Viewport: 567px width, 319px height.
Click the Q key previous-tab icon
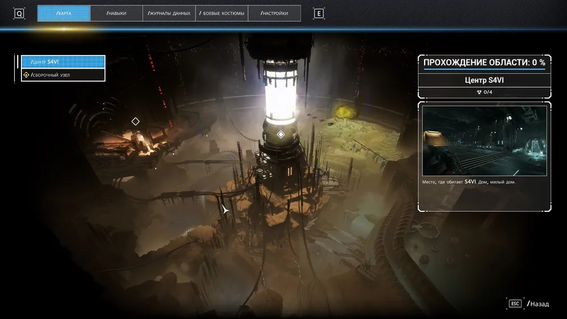tap(19, 14)
